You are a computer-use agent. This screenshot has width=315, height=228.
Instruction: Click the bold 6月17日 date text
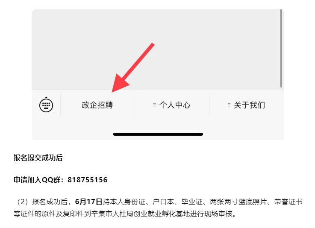(x=88, y=202)
